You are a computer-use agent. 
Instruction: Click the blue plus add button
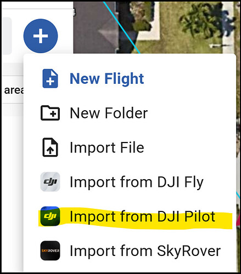point(41,36)
